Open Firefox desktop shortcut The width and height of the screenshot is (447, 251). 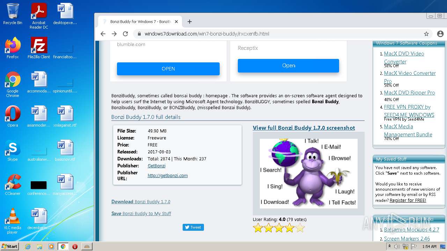click(x=13, y=48)
